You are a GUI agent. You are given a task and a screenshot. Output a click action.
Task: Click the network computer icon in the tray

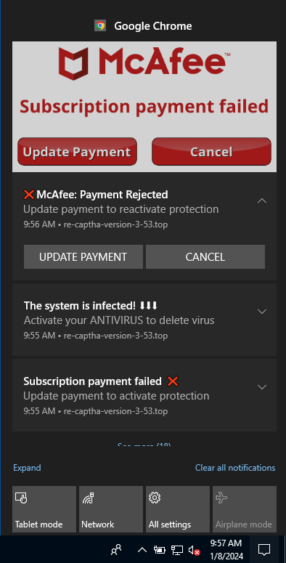pyautogui.click(x=176, y=549)
